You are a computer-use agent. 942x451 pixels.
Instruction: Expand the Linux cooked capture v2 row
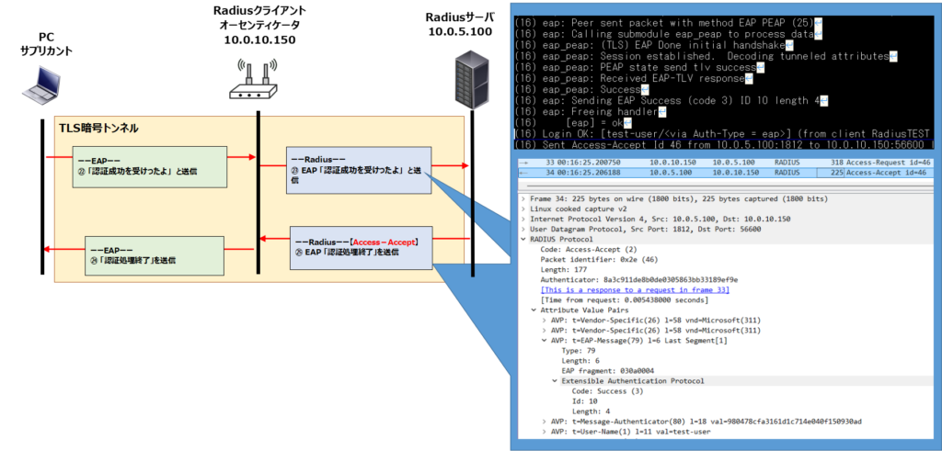point(523,209)
